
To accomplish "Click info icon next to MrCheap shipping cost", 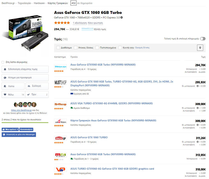I will (x=198, y=108).
